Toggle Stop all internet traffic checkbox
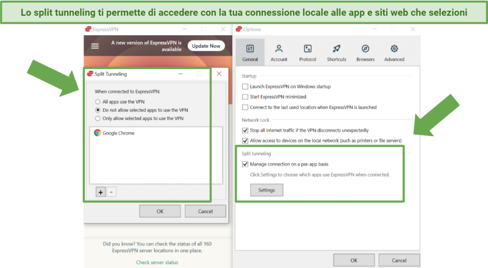Image resolution: width=488 pixels, height=268 pixels. (x=245, y=130)
